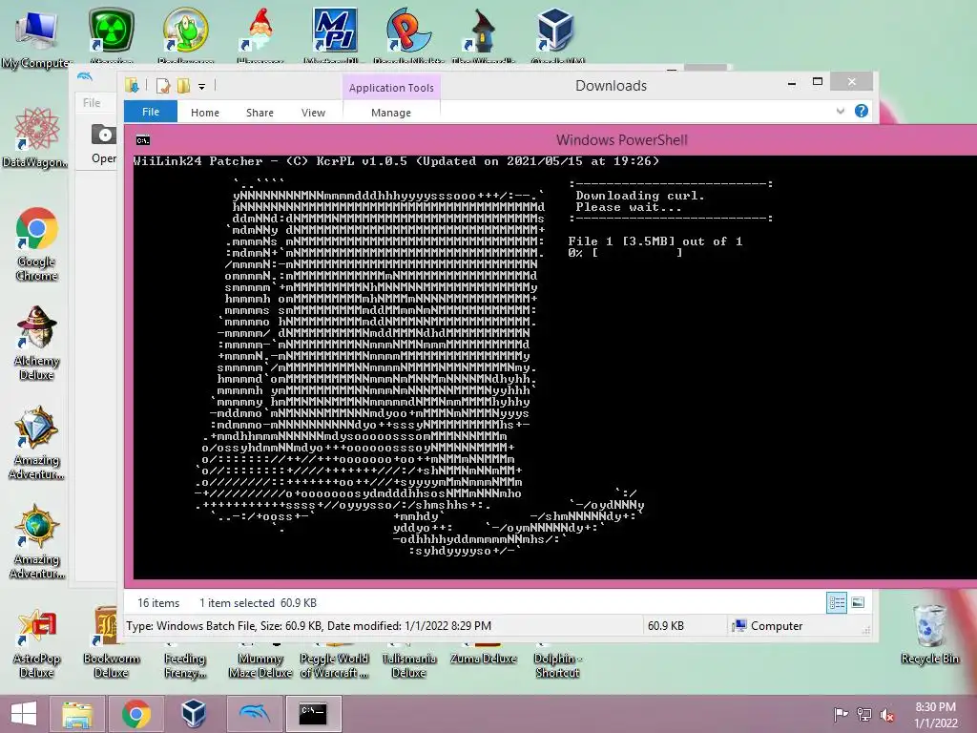Open the Recycle Bin
Viewport: 977px width, 733px height.
pos(929,635)
